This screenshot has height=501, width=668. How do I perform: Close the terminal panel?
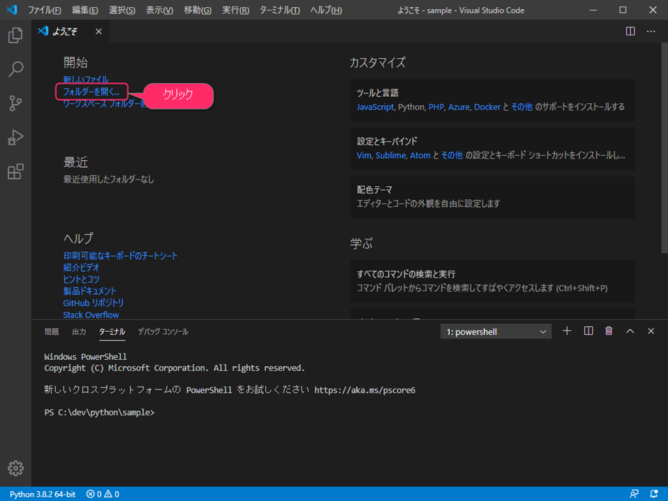pos(650,331)
